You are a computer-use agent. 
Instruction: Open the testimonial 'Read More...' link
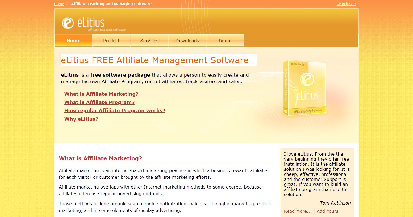298,211
